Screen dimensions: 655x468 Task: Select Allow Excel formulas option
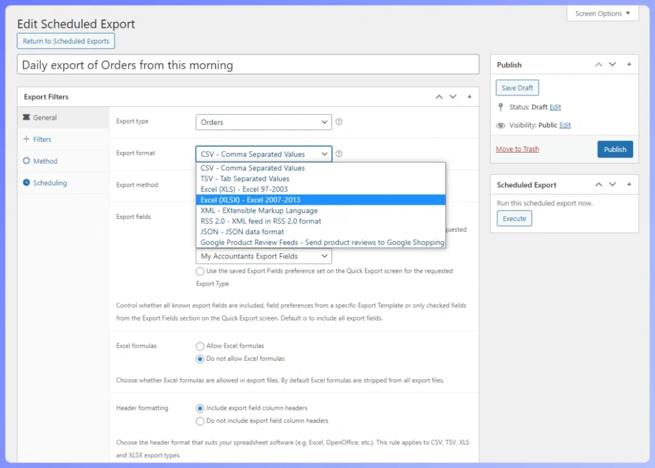pyautogui.click(x=199, y=345)
